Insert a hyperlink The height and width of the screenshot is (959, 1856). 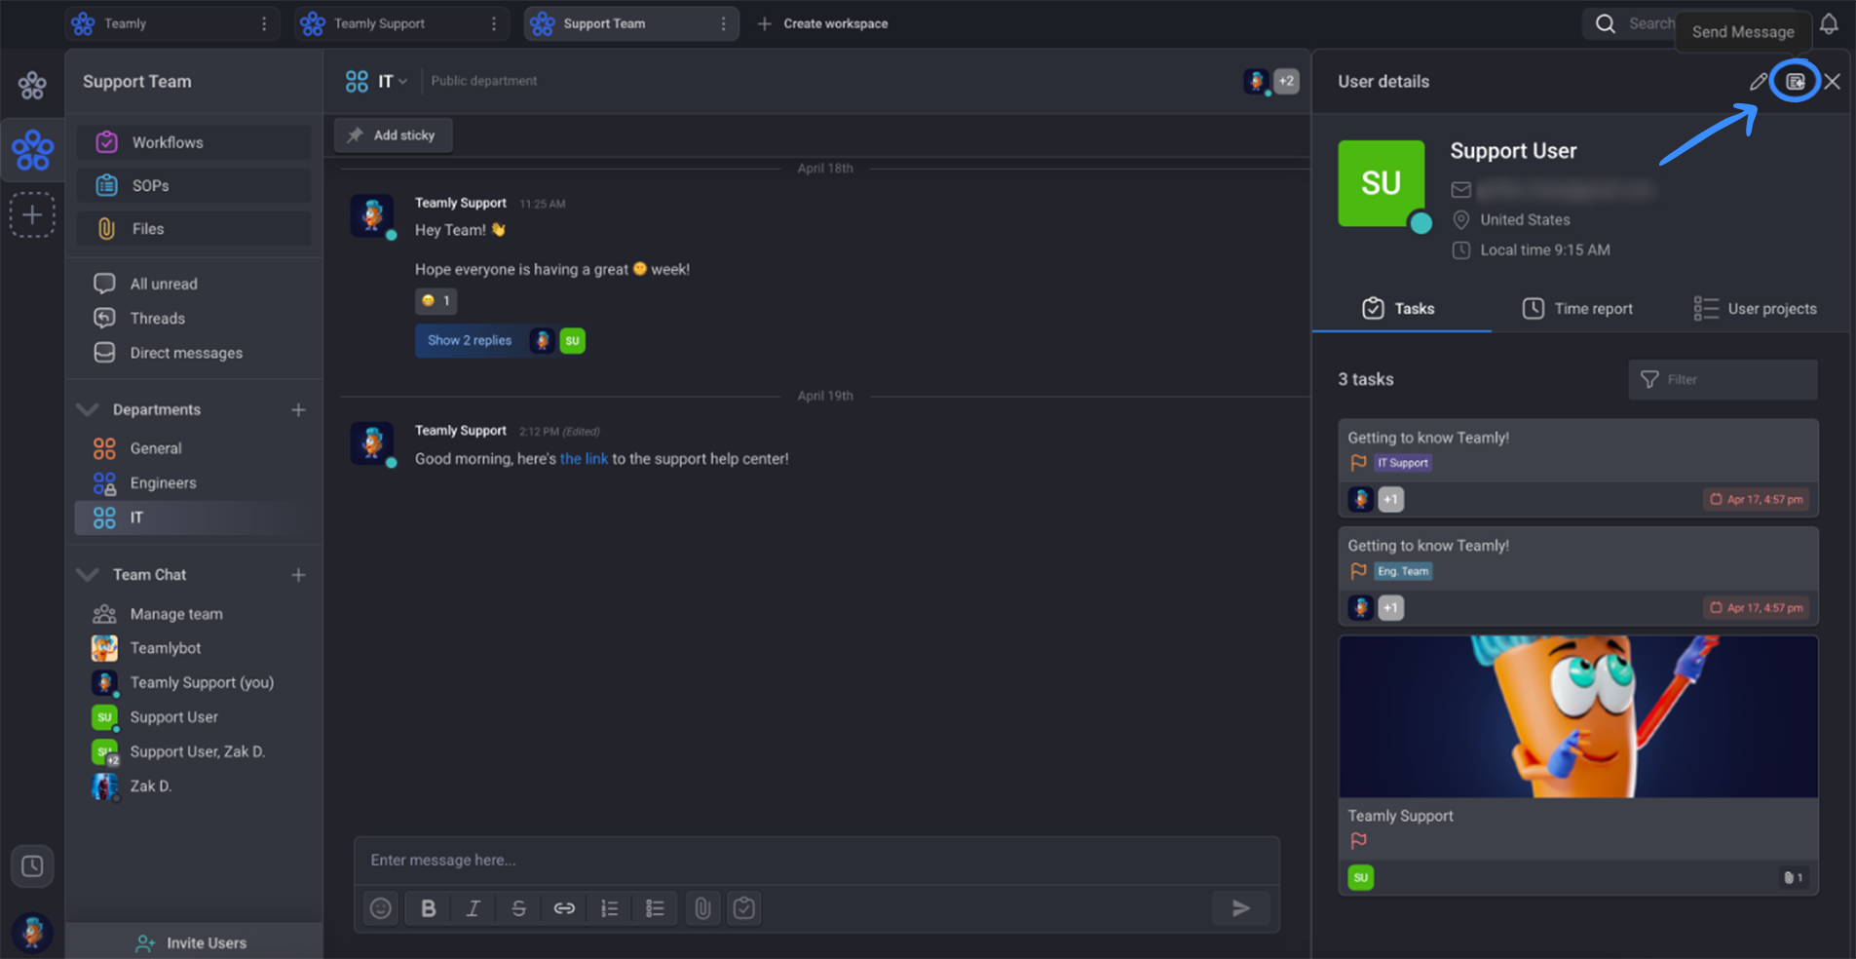(x=564, y=908)
